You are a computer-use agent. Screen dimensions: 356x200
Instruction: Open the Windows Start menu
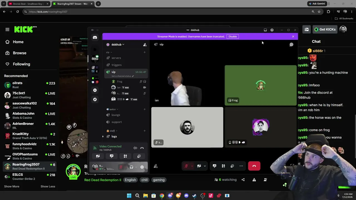point(129,196)
